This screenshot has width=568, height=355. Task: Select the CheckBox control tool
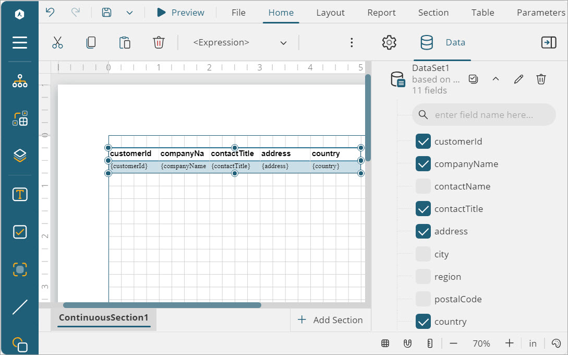(20, 232)
